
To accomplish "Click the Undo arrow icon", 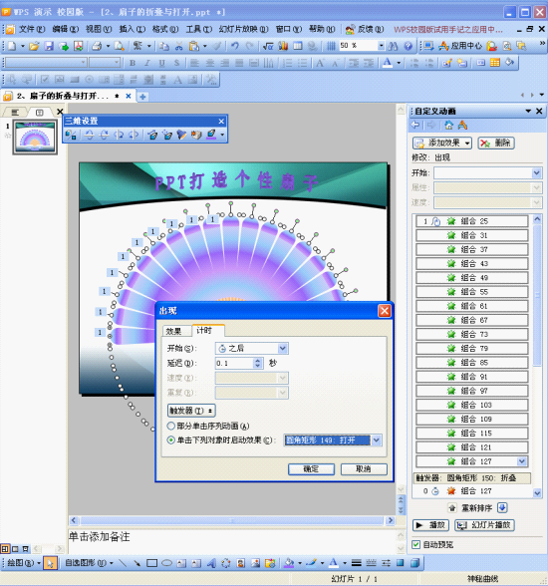I will tap(235, 46).
